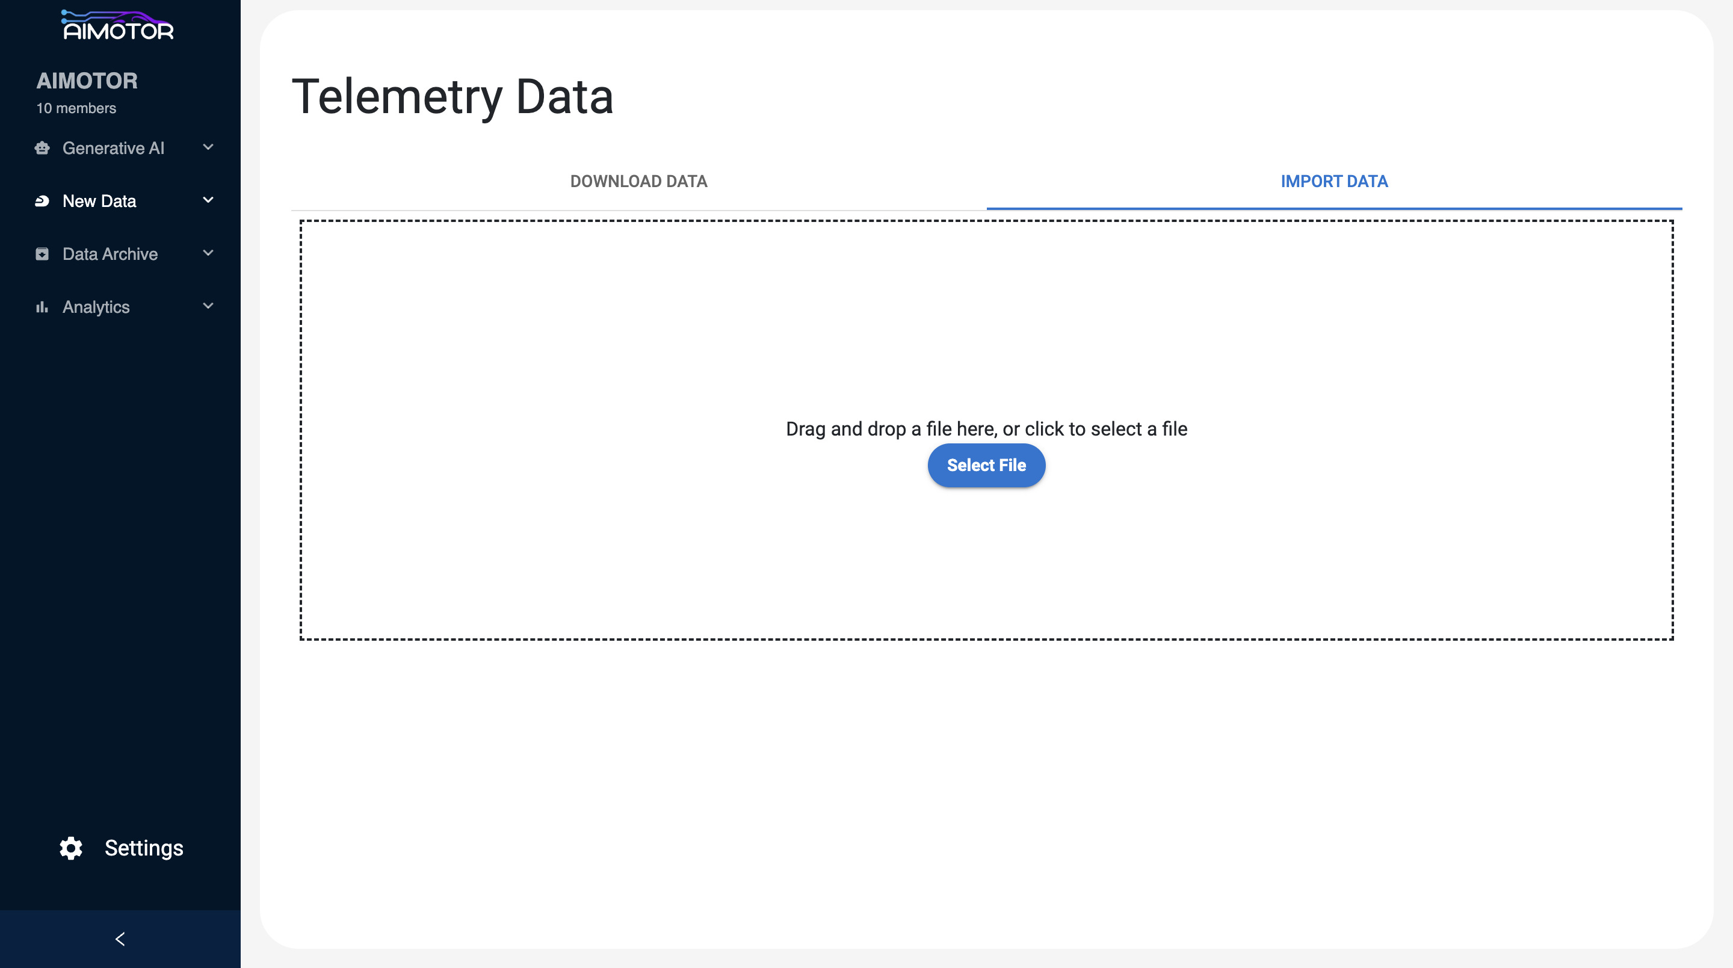Viewport: 1733px width, 968px height.
Task: Open the Analytics menu item
Action: click(96, 307)
